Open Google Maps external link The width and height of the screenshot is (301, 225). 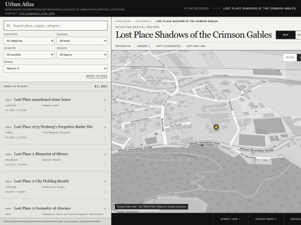coord(266,219)
